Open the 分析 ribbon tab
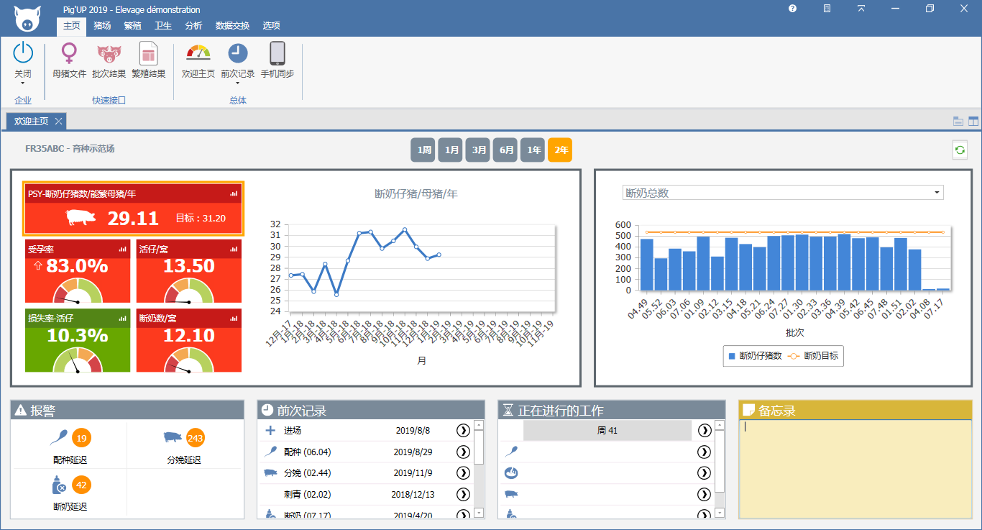Viewport: 982px width, 530px height. (x=193, y=26)
